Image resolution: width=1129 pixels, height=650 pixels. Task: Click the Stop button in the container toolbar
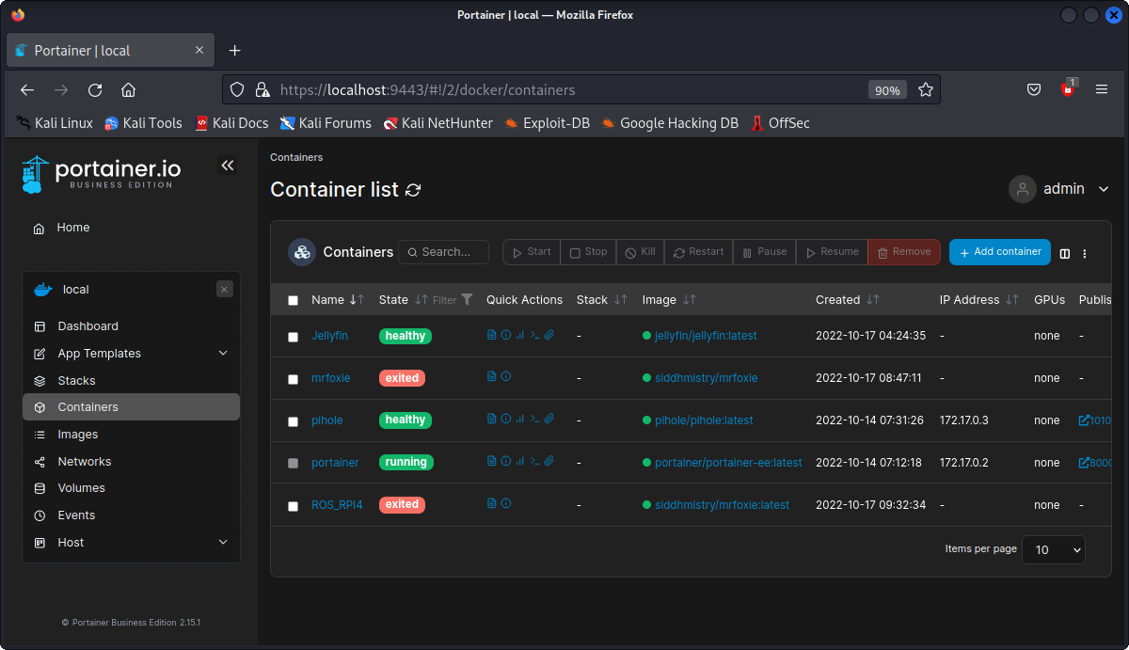(x=588, y=252)
